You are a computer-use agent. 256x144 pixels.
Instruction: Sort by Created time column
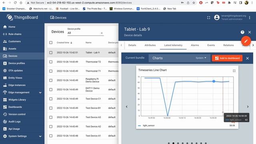[64, 43]
